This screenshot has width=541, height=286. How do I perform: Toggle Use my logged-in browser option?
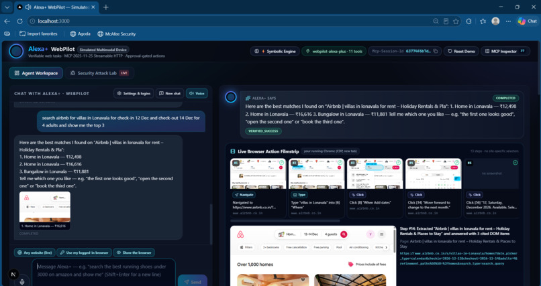point(84,253)
